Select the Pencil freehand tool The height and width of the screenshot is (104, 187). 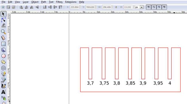pos(3,74)
